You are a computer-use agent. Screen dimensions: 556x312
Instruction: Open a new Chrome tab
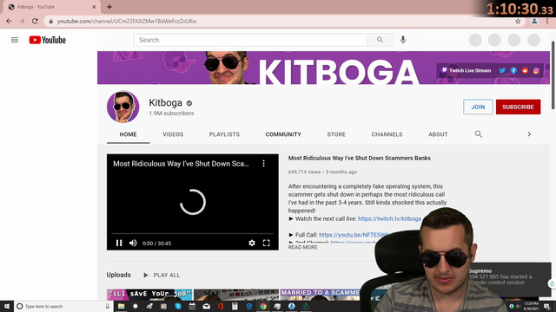109,7
